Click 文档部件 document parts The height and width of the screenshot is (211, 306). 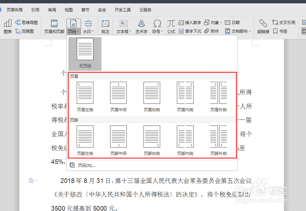(236, 31)
